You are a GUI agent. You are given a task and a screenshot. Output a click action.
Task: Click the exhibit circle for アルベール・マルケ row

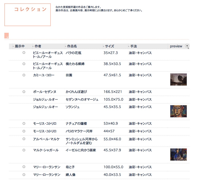[x=24, y=139]
